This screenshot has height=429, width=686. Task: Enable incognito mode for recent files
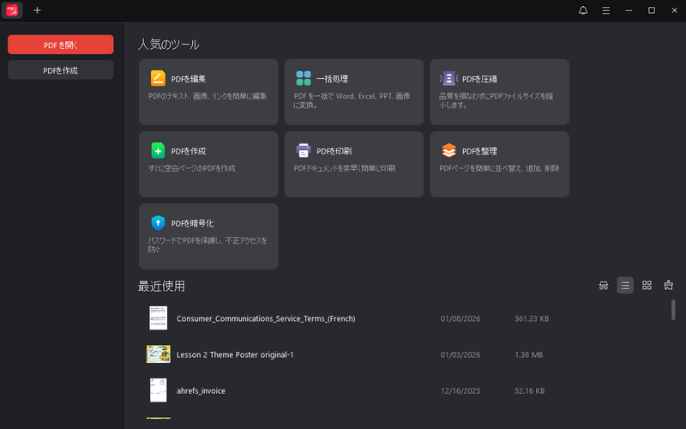click(x=603, y=286)
